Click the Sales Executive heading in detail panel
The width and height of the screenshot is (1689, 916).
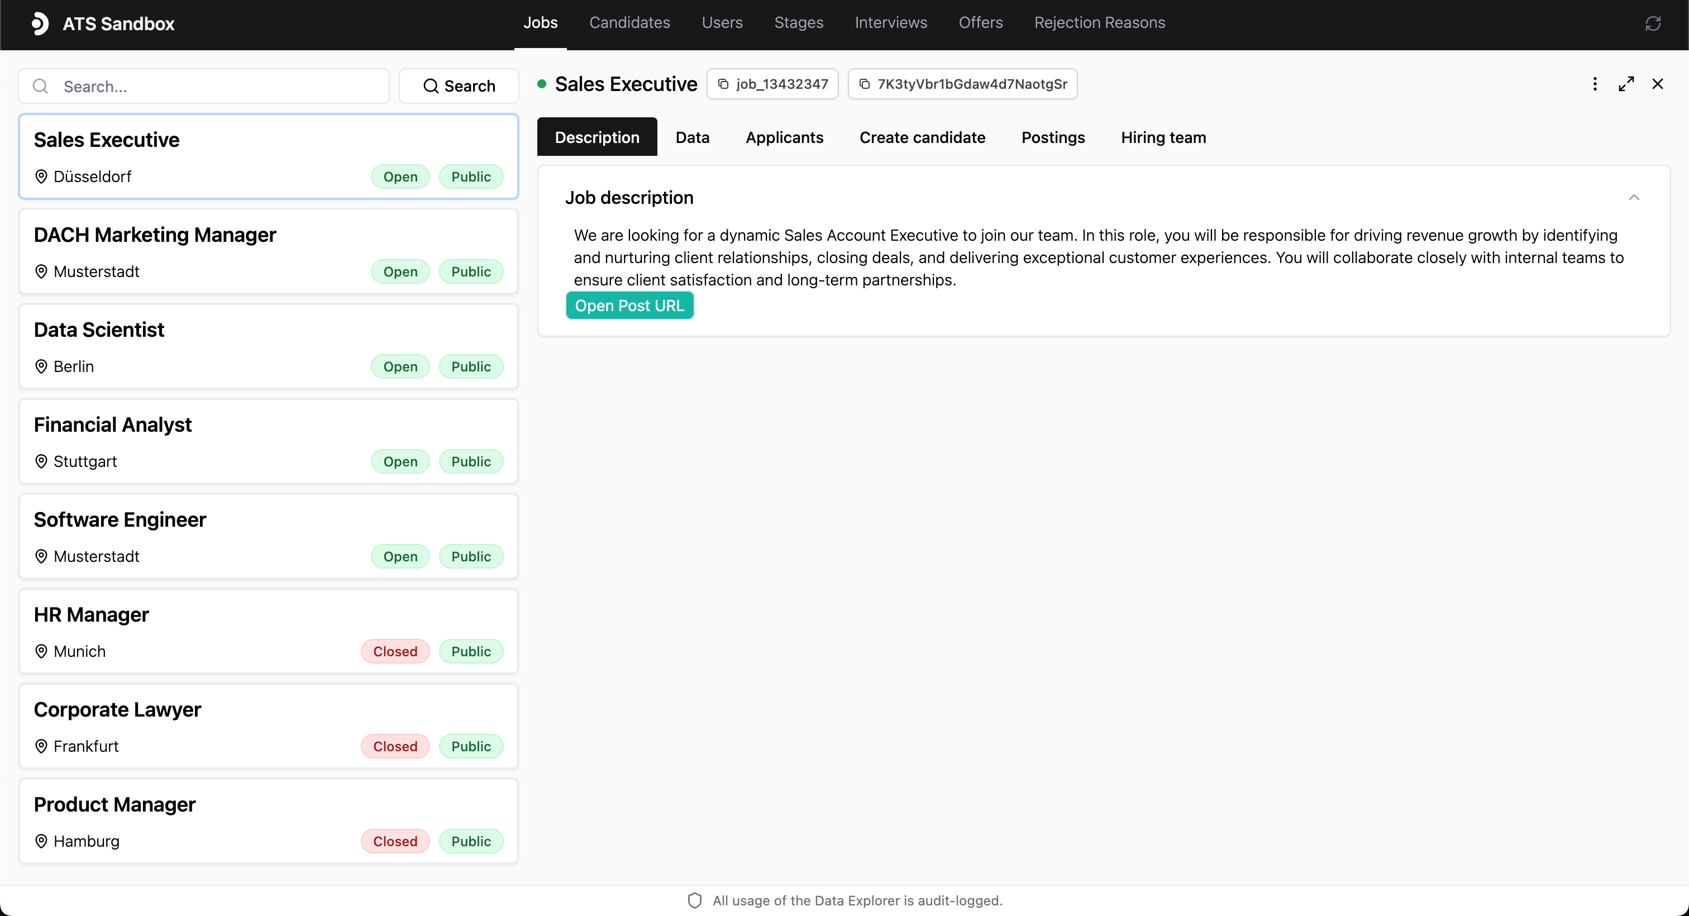pyautogui.click(x=626, y=84)
